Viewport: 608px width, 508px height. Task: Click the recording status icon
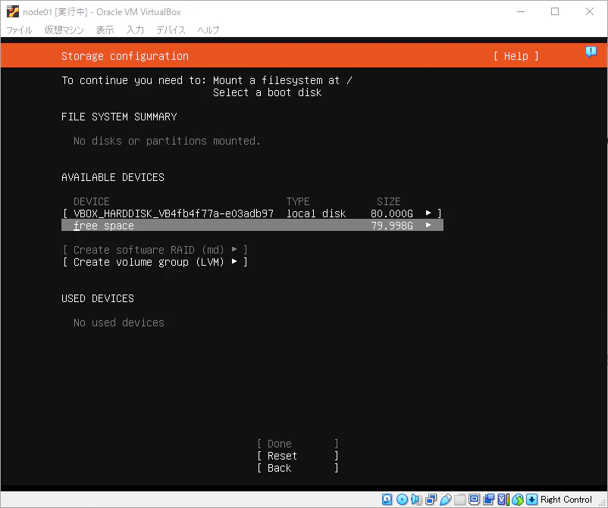pos(488,500)
